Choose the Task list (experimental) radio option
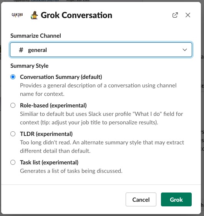The image size is (204, 216). pyautogui.click(x=13, y=162)
